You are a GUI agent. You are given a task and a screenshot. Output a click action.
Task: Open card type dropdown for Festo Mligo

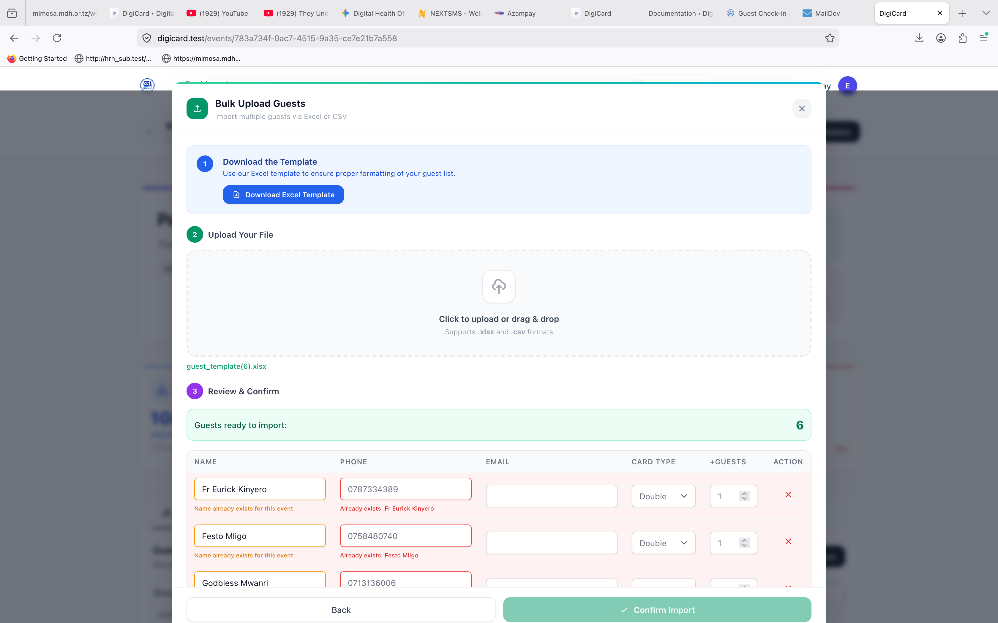[x=663, y=543]
